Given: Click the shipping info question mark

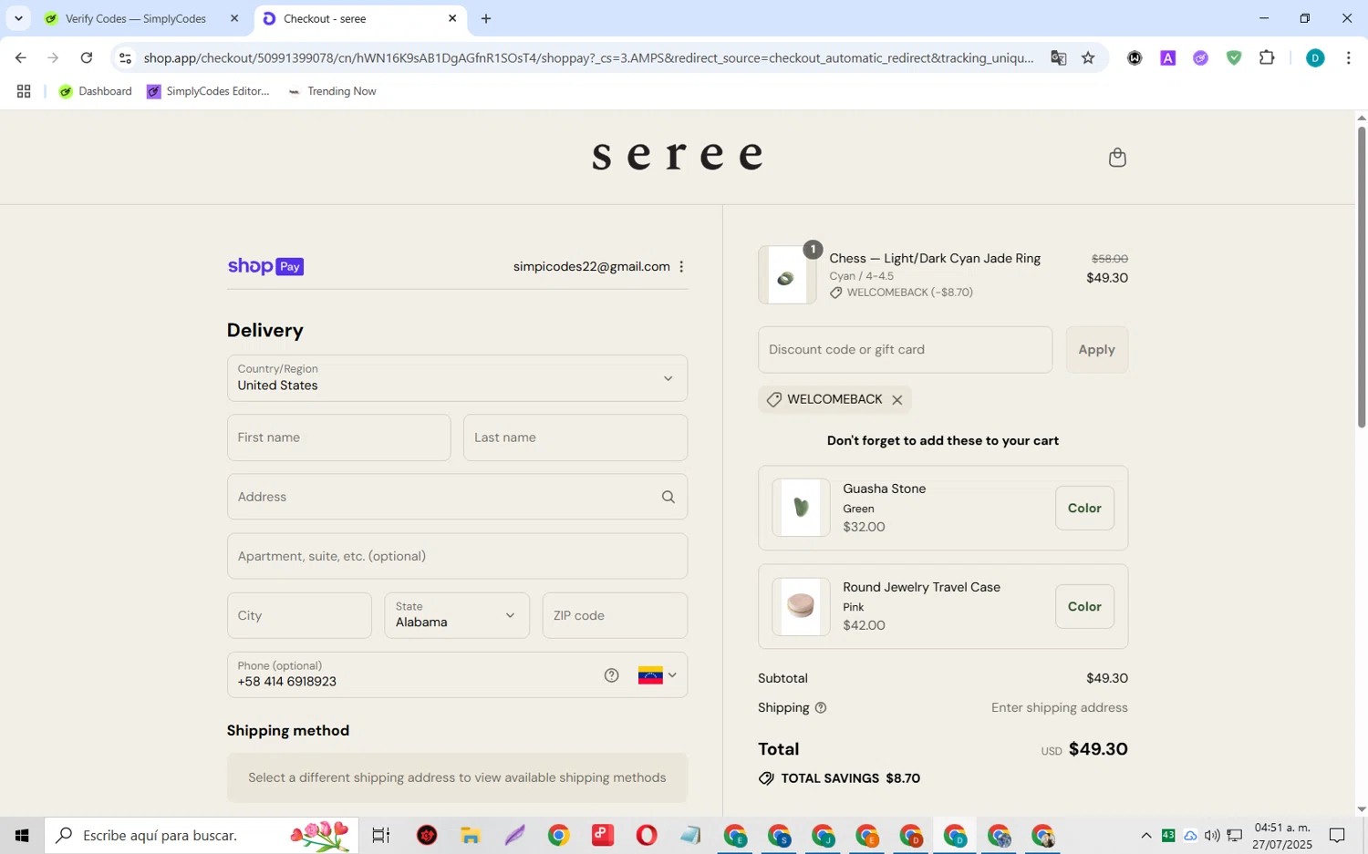Looking at the screenshot, I should (821, 708).
